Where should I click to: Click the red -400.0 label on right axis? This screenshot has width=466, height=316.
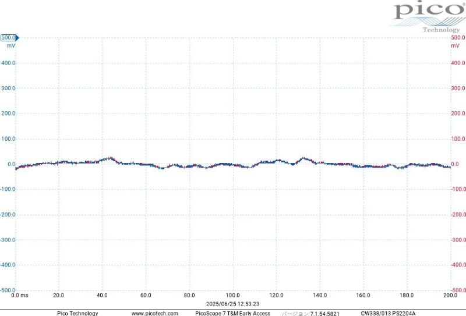pos(458,265)
